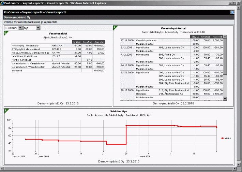Click the Arvo yht header in Varastotapahtumat

click(x=217, y=37)
